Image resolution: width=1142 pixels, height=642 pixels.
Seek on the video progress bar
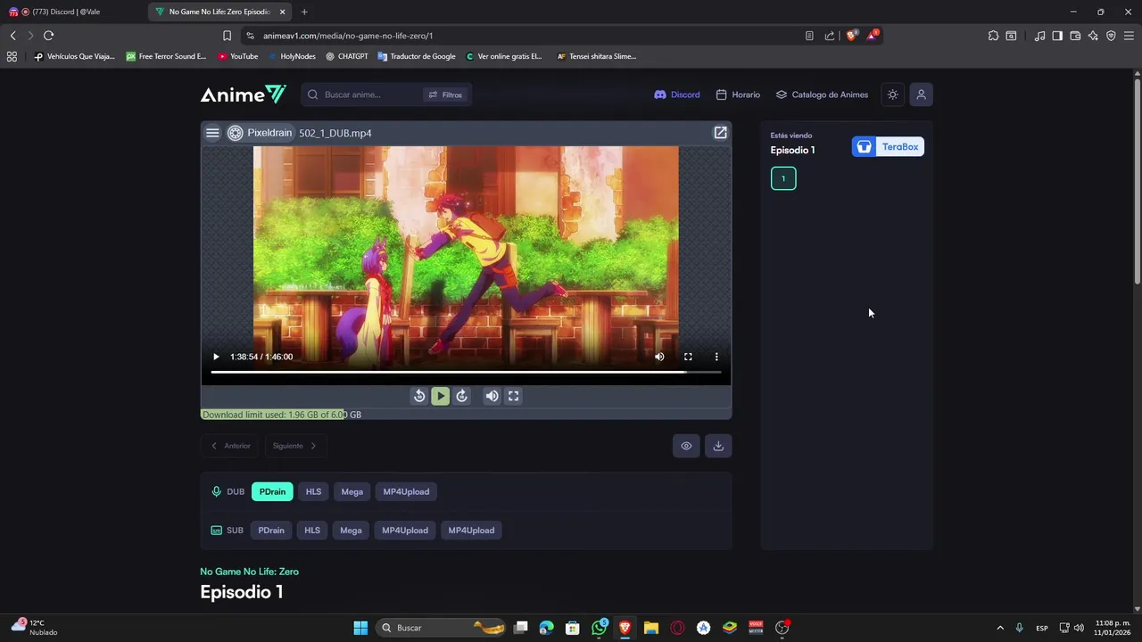[x=466, y=372]
